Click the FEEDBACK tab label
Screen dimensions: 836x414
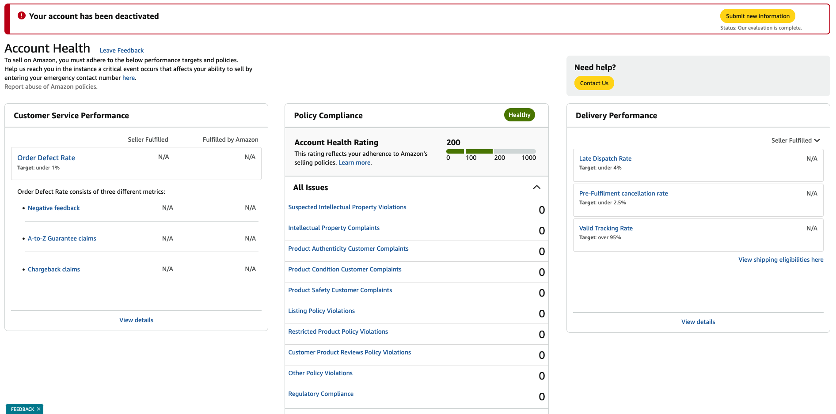click(x=22, y=409)
